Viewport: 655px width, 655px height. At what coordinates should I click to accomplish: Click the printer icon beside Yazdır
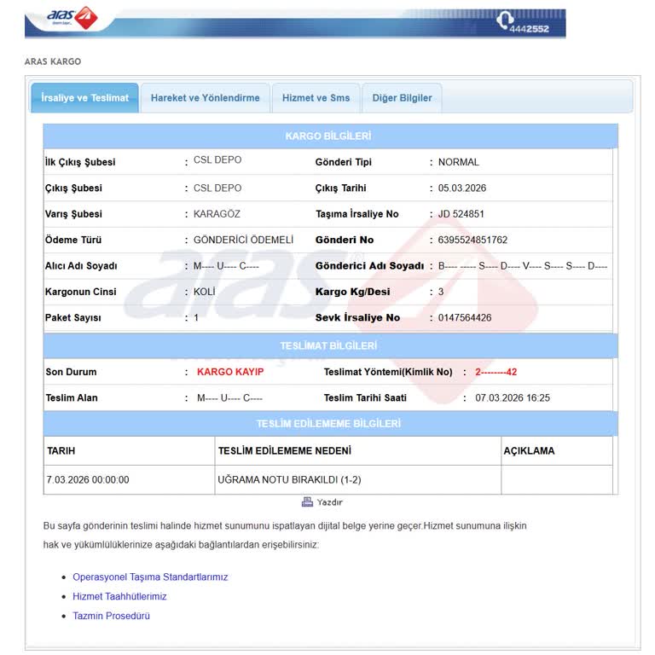[307, 501]
